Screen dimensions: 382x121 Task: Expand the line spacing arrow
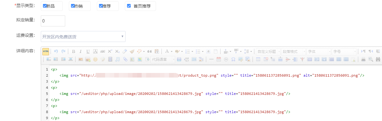click(251, 52)
